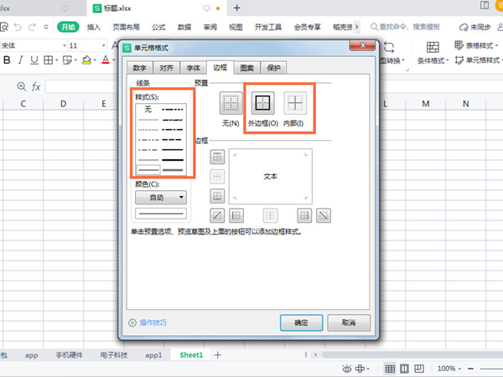Screen dimensions: 503x377
Task: Toggle the top border button
Action: click(x=217, y=157)
